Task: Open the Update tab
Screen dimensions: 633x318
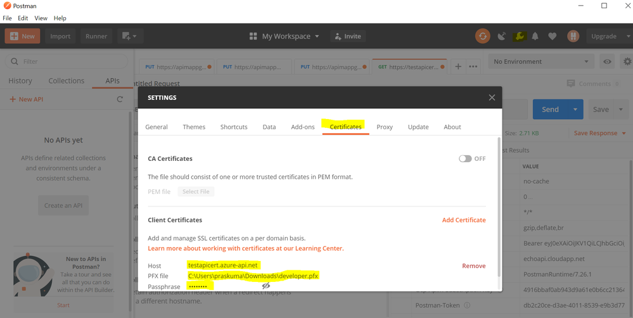Action: tap(418, 127)
